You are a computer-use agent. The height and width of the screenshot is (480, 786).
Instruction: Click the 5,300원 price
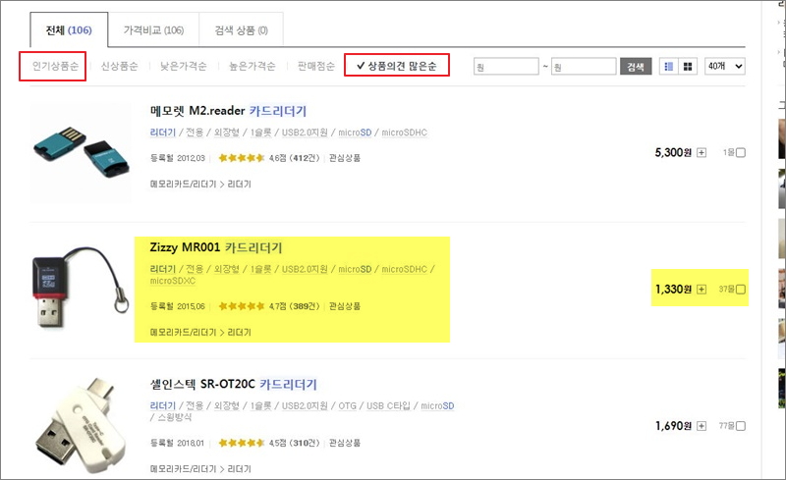(673, 152)
